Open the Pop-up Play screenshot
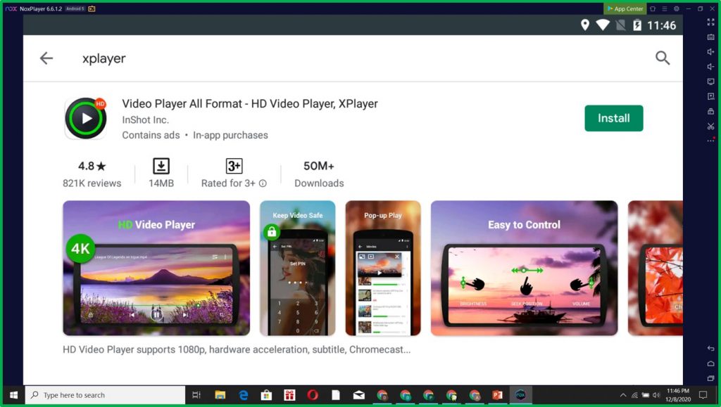The image size is (721, 407). coord(383,268)
